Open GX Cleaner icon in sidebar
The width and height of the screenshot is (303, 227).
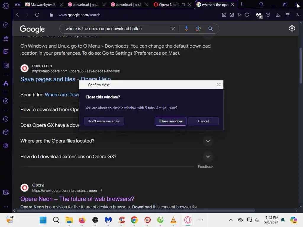6,38
